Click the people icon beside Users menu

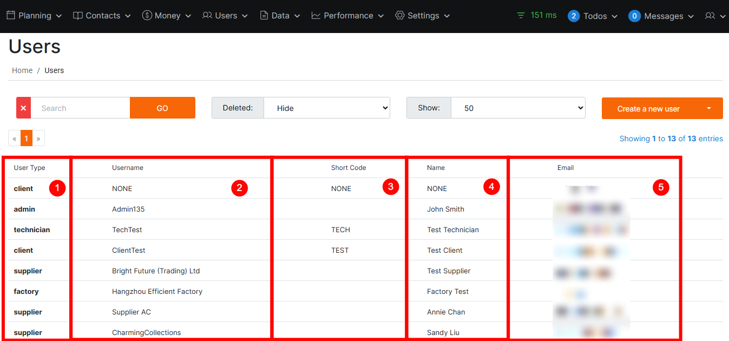pos(207,16)
